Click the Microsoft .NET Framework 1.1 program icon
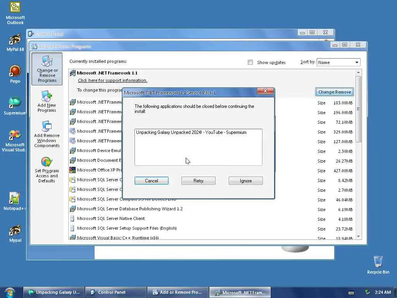Image resolution: width=397 pixels, height=298 pixels. 72,73
